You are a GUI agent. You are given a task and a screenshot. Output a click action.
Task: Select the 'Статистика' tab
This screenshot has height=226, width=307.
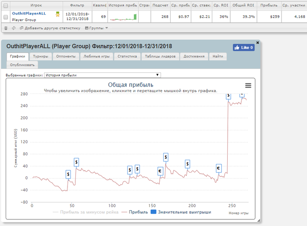coord(127,57)
